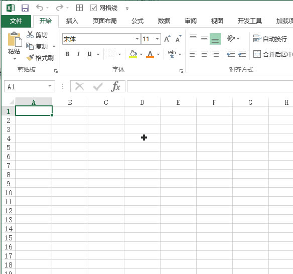Click the Decrease Indent icon
The width and height of the screenshot is (293, 274).
[x=231, y=54]
